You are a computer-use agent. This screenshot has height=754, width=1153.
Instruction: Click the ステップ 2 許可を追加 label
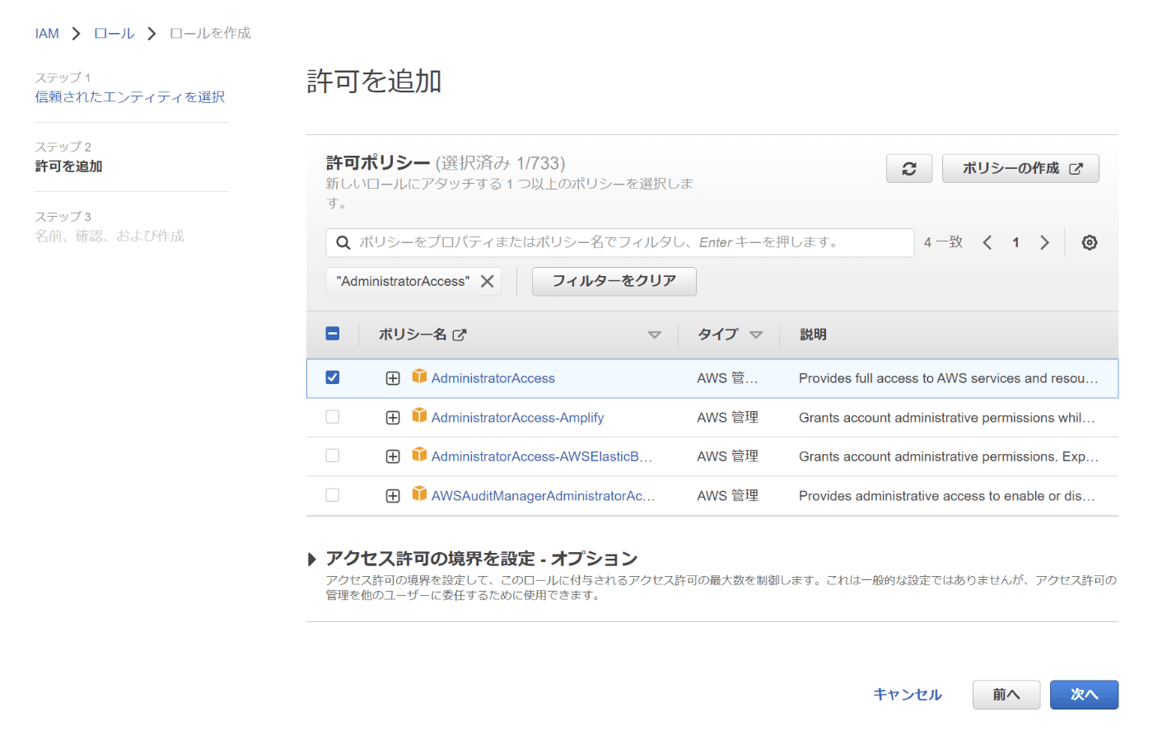(x=68, y=157)
